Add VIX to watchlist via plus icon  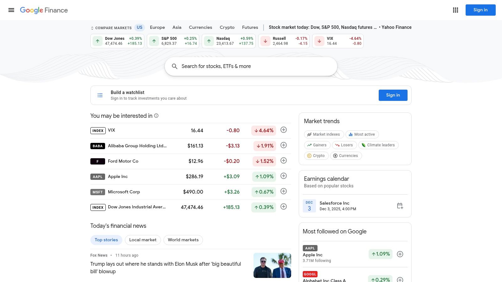coord(283,130)
